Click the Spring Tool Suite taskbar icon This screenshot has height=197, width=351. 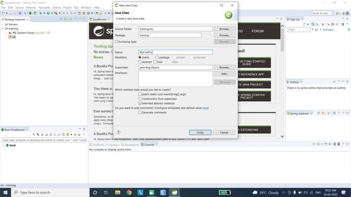pyautogui.click(x=174, y=192)
